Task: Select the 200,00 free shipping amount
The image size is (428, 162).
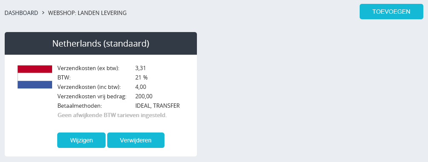Action: pos(144,96)
